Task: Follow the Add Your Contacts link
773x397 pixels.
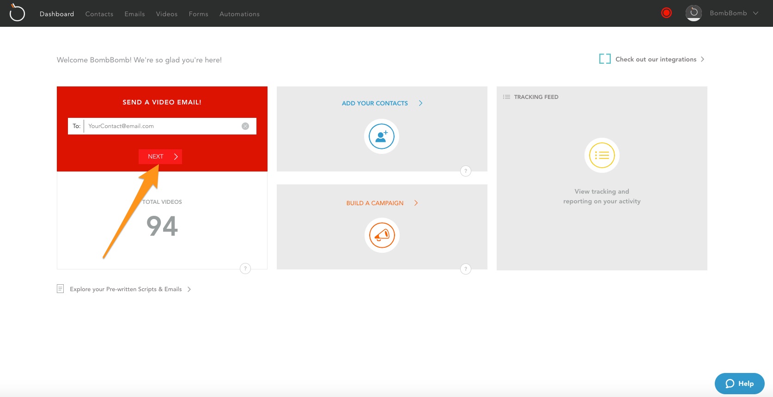Action: 375,103
